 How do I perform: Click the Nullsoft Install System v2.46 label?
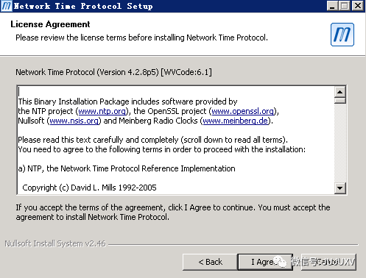(55, 243)
